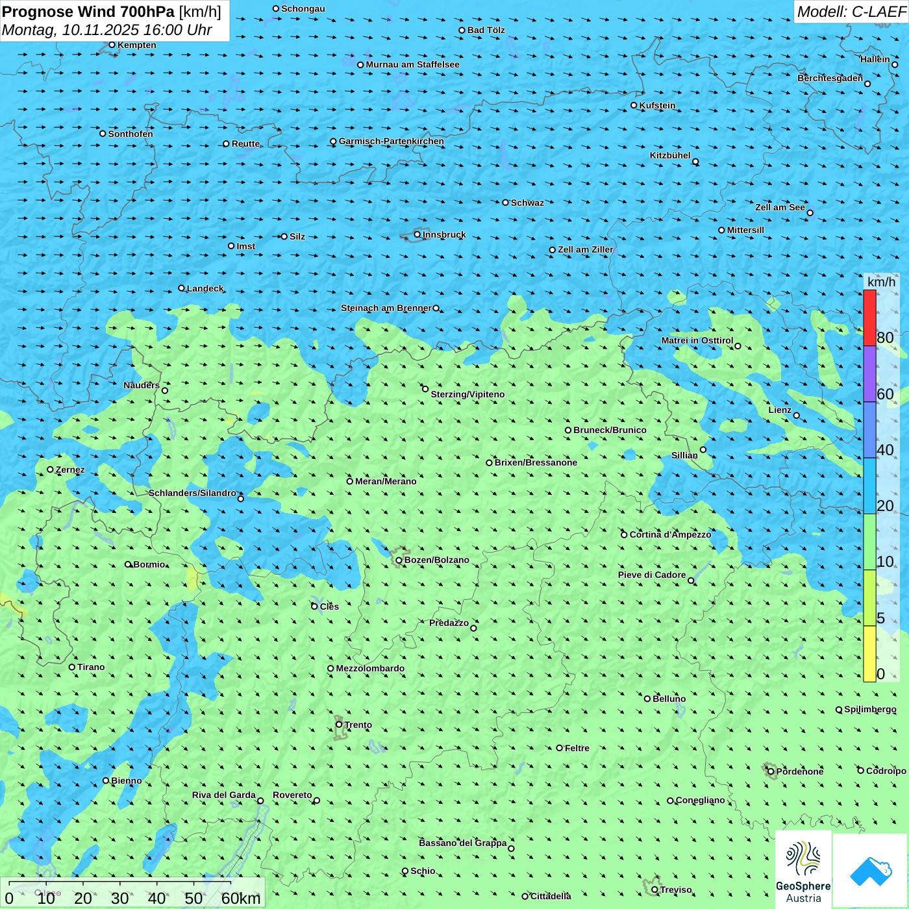This screenshot has width=909, height=909.
Task: Click the Zell am Ziller label
Action: click(x=585, y=249)
